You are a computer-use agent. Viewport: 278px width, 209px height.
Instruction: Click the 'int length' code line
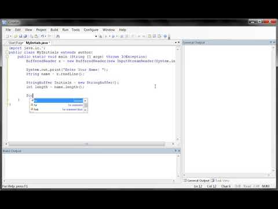pyautogui.click(x=55, y=87)
